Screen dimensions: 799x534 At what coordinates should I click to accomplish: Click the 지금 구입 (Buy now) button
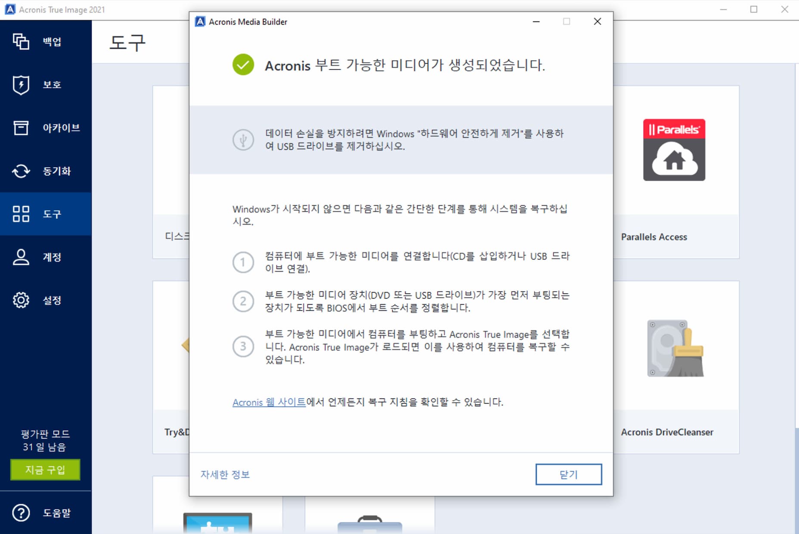pyautogui.click(x=45, y=469)
